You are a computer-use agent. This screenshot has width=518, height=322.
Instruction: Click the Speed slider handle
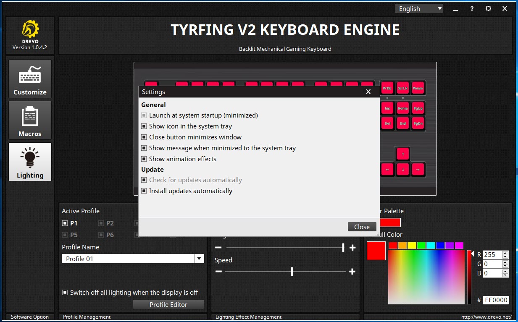[292, 272]
